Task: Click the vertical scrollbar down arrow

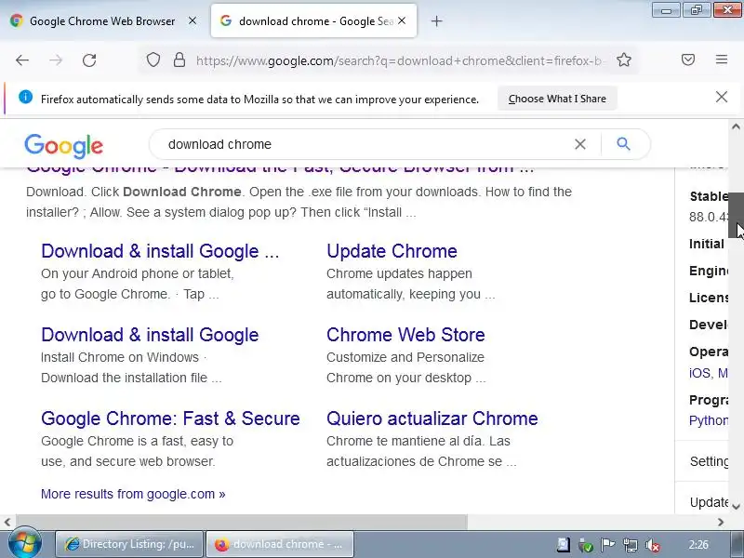Action: (736, 507)
